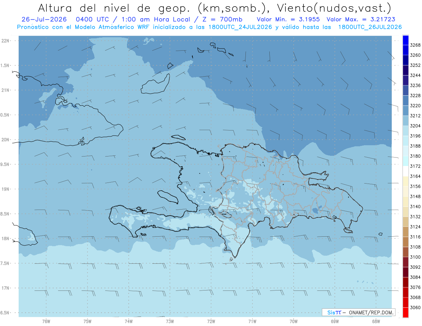
Task: Click the map title 'Altura del nivel de geop.'
Action: [115, 8]
